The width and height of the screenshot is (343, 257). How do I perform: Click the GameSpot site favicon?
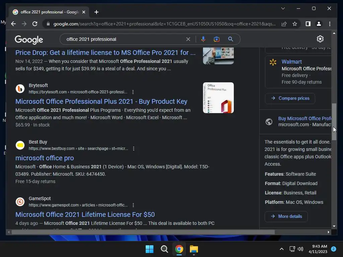pos(20,202)
